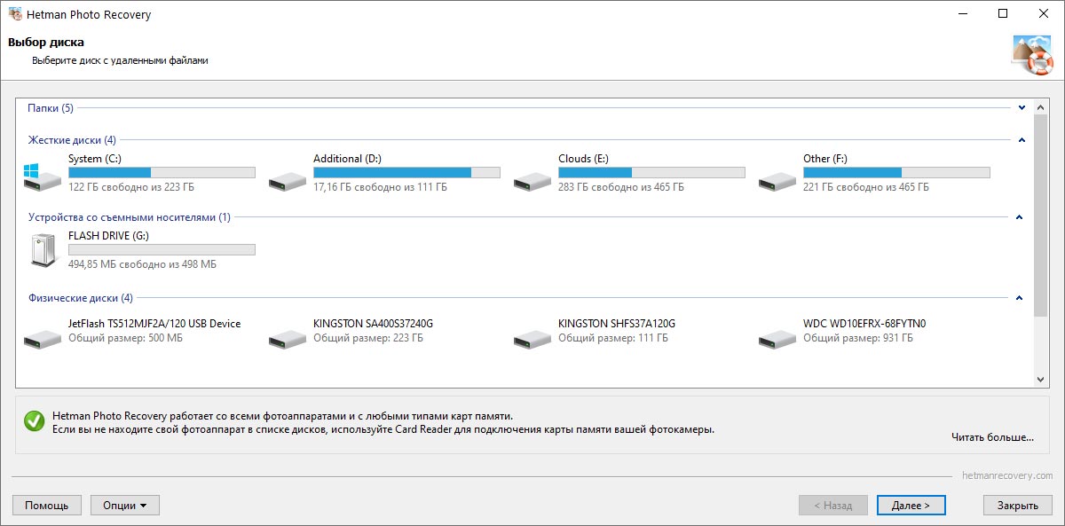This screenshot has width=1065, height=526.
Task: Select the KINGSTON SA400S37240G disk icon
Action: (x=288, y=338)
